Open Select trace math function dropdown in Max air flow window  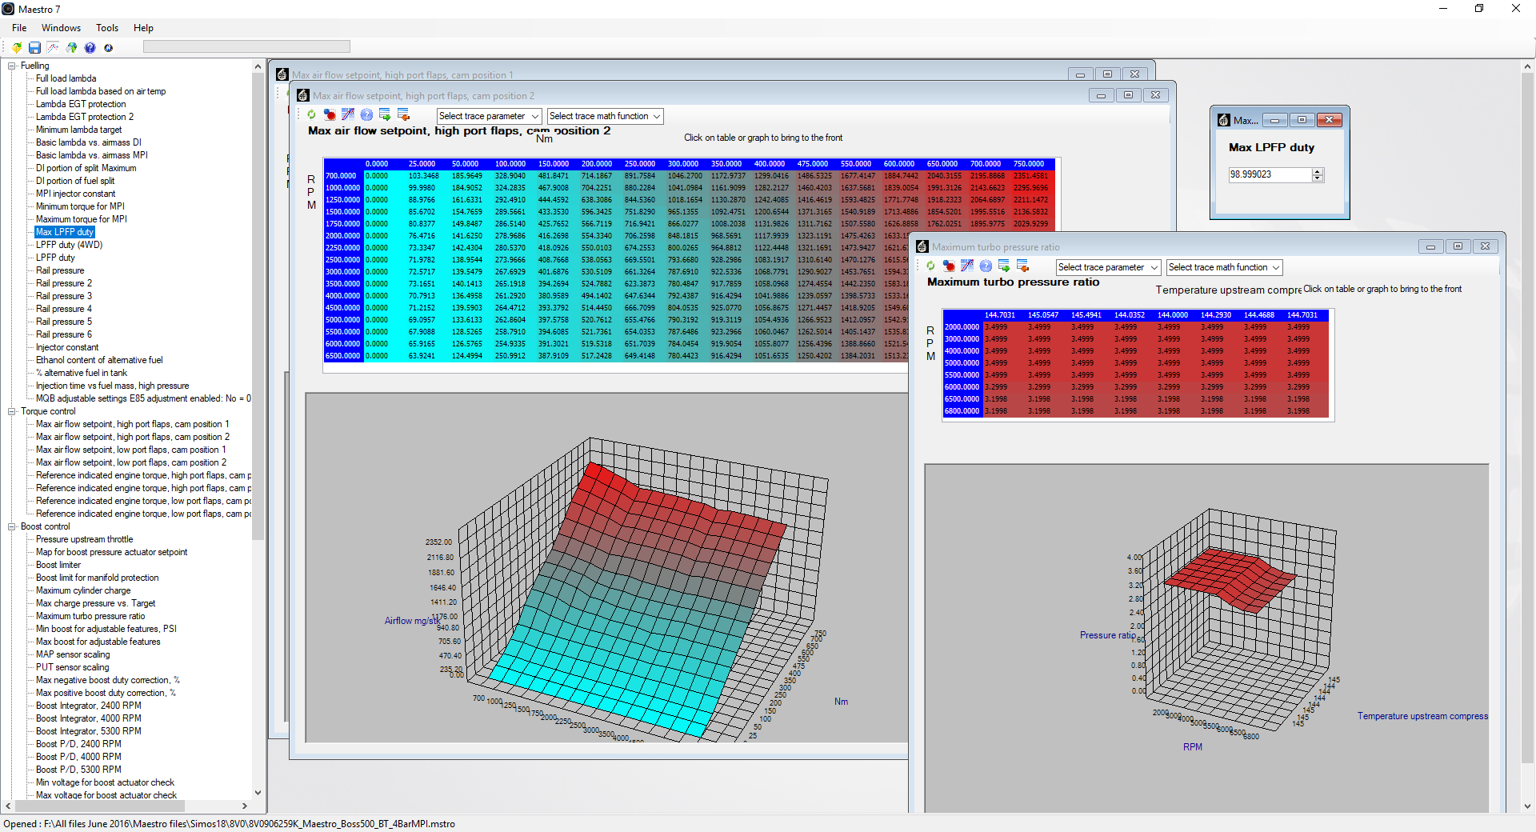point(605,116)
